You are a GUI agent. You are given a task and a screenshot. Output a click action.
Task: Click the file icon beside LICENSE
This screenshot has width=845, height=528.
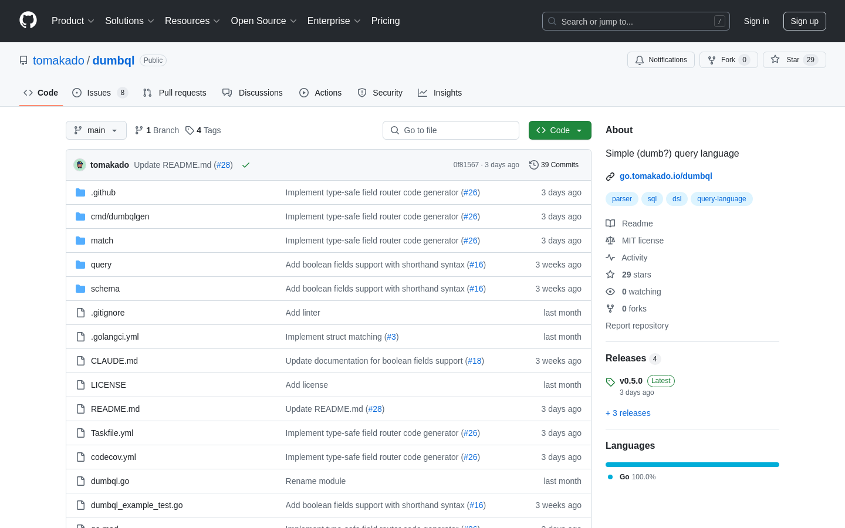coord(80,385)
